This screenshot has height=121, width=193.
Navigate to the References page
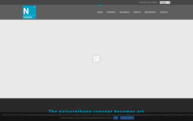(x=150, y=12)
